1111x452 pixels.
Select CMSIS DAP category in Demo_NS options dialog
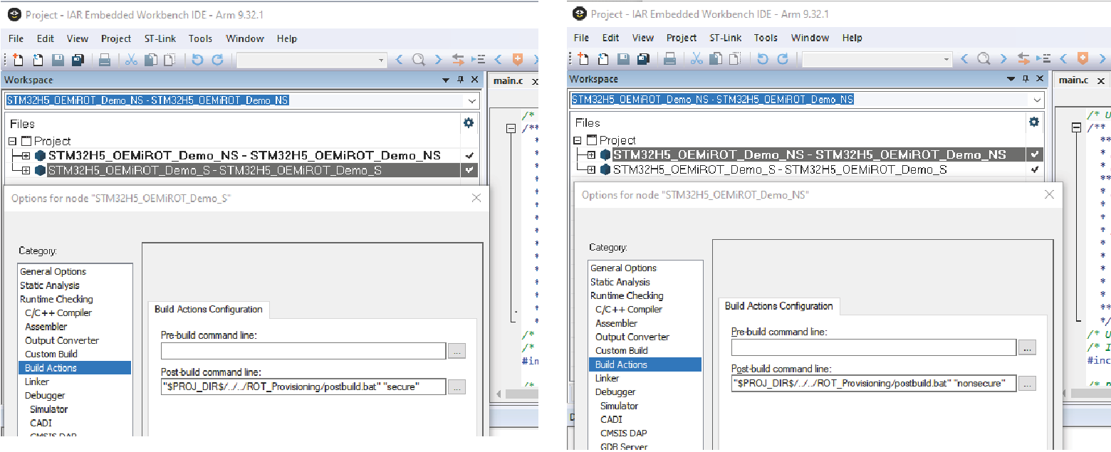pos(623,433)
